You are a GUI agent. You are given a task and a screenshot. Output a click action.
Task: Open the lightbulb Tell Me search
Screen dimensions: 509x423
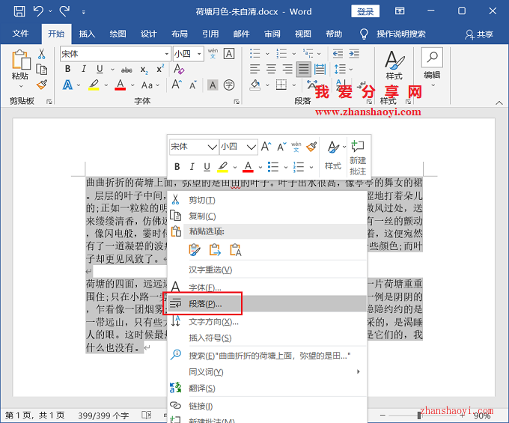tap(364, 34)
